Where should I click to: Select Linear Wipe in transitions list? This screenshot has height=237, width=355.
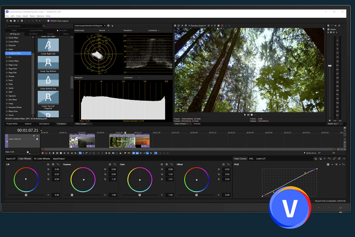point(13,61)
